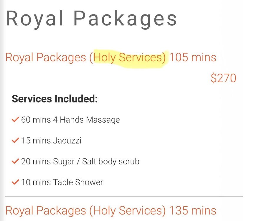
Task: Click the checkmark beside 4 Hands Massage
Action: [x=15, y=120]
